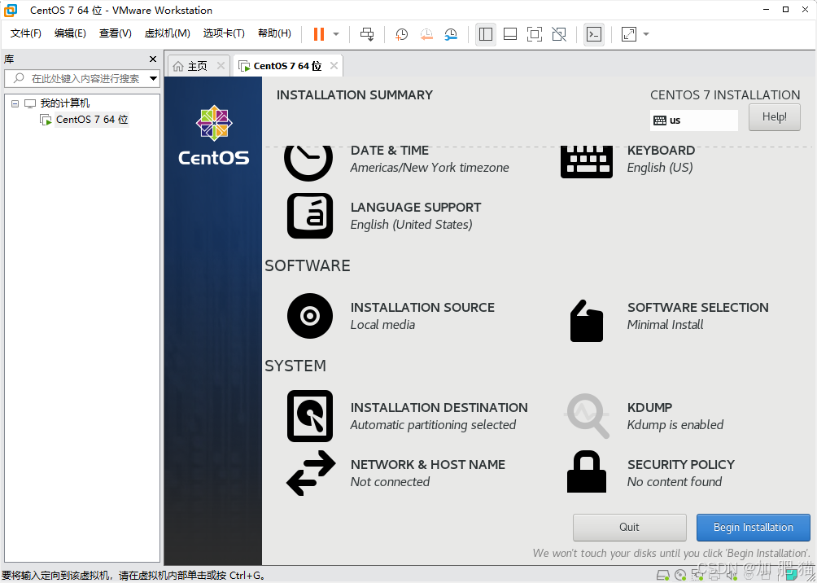817x583 pixels.
Task: Click the pause virtual machine icon
Action: pos(319,34)
